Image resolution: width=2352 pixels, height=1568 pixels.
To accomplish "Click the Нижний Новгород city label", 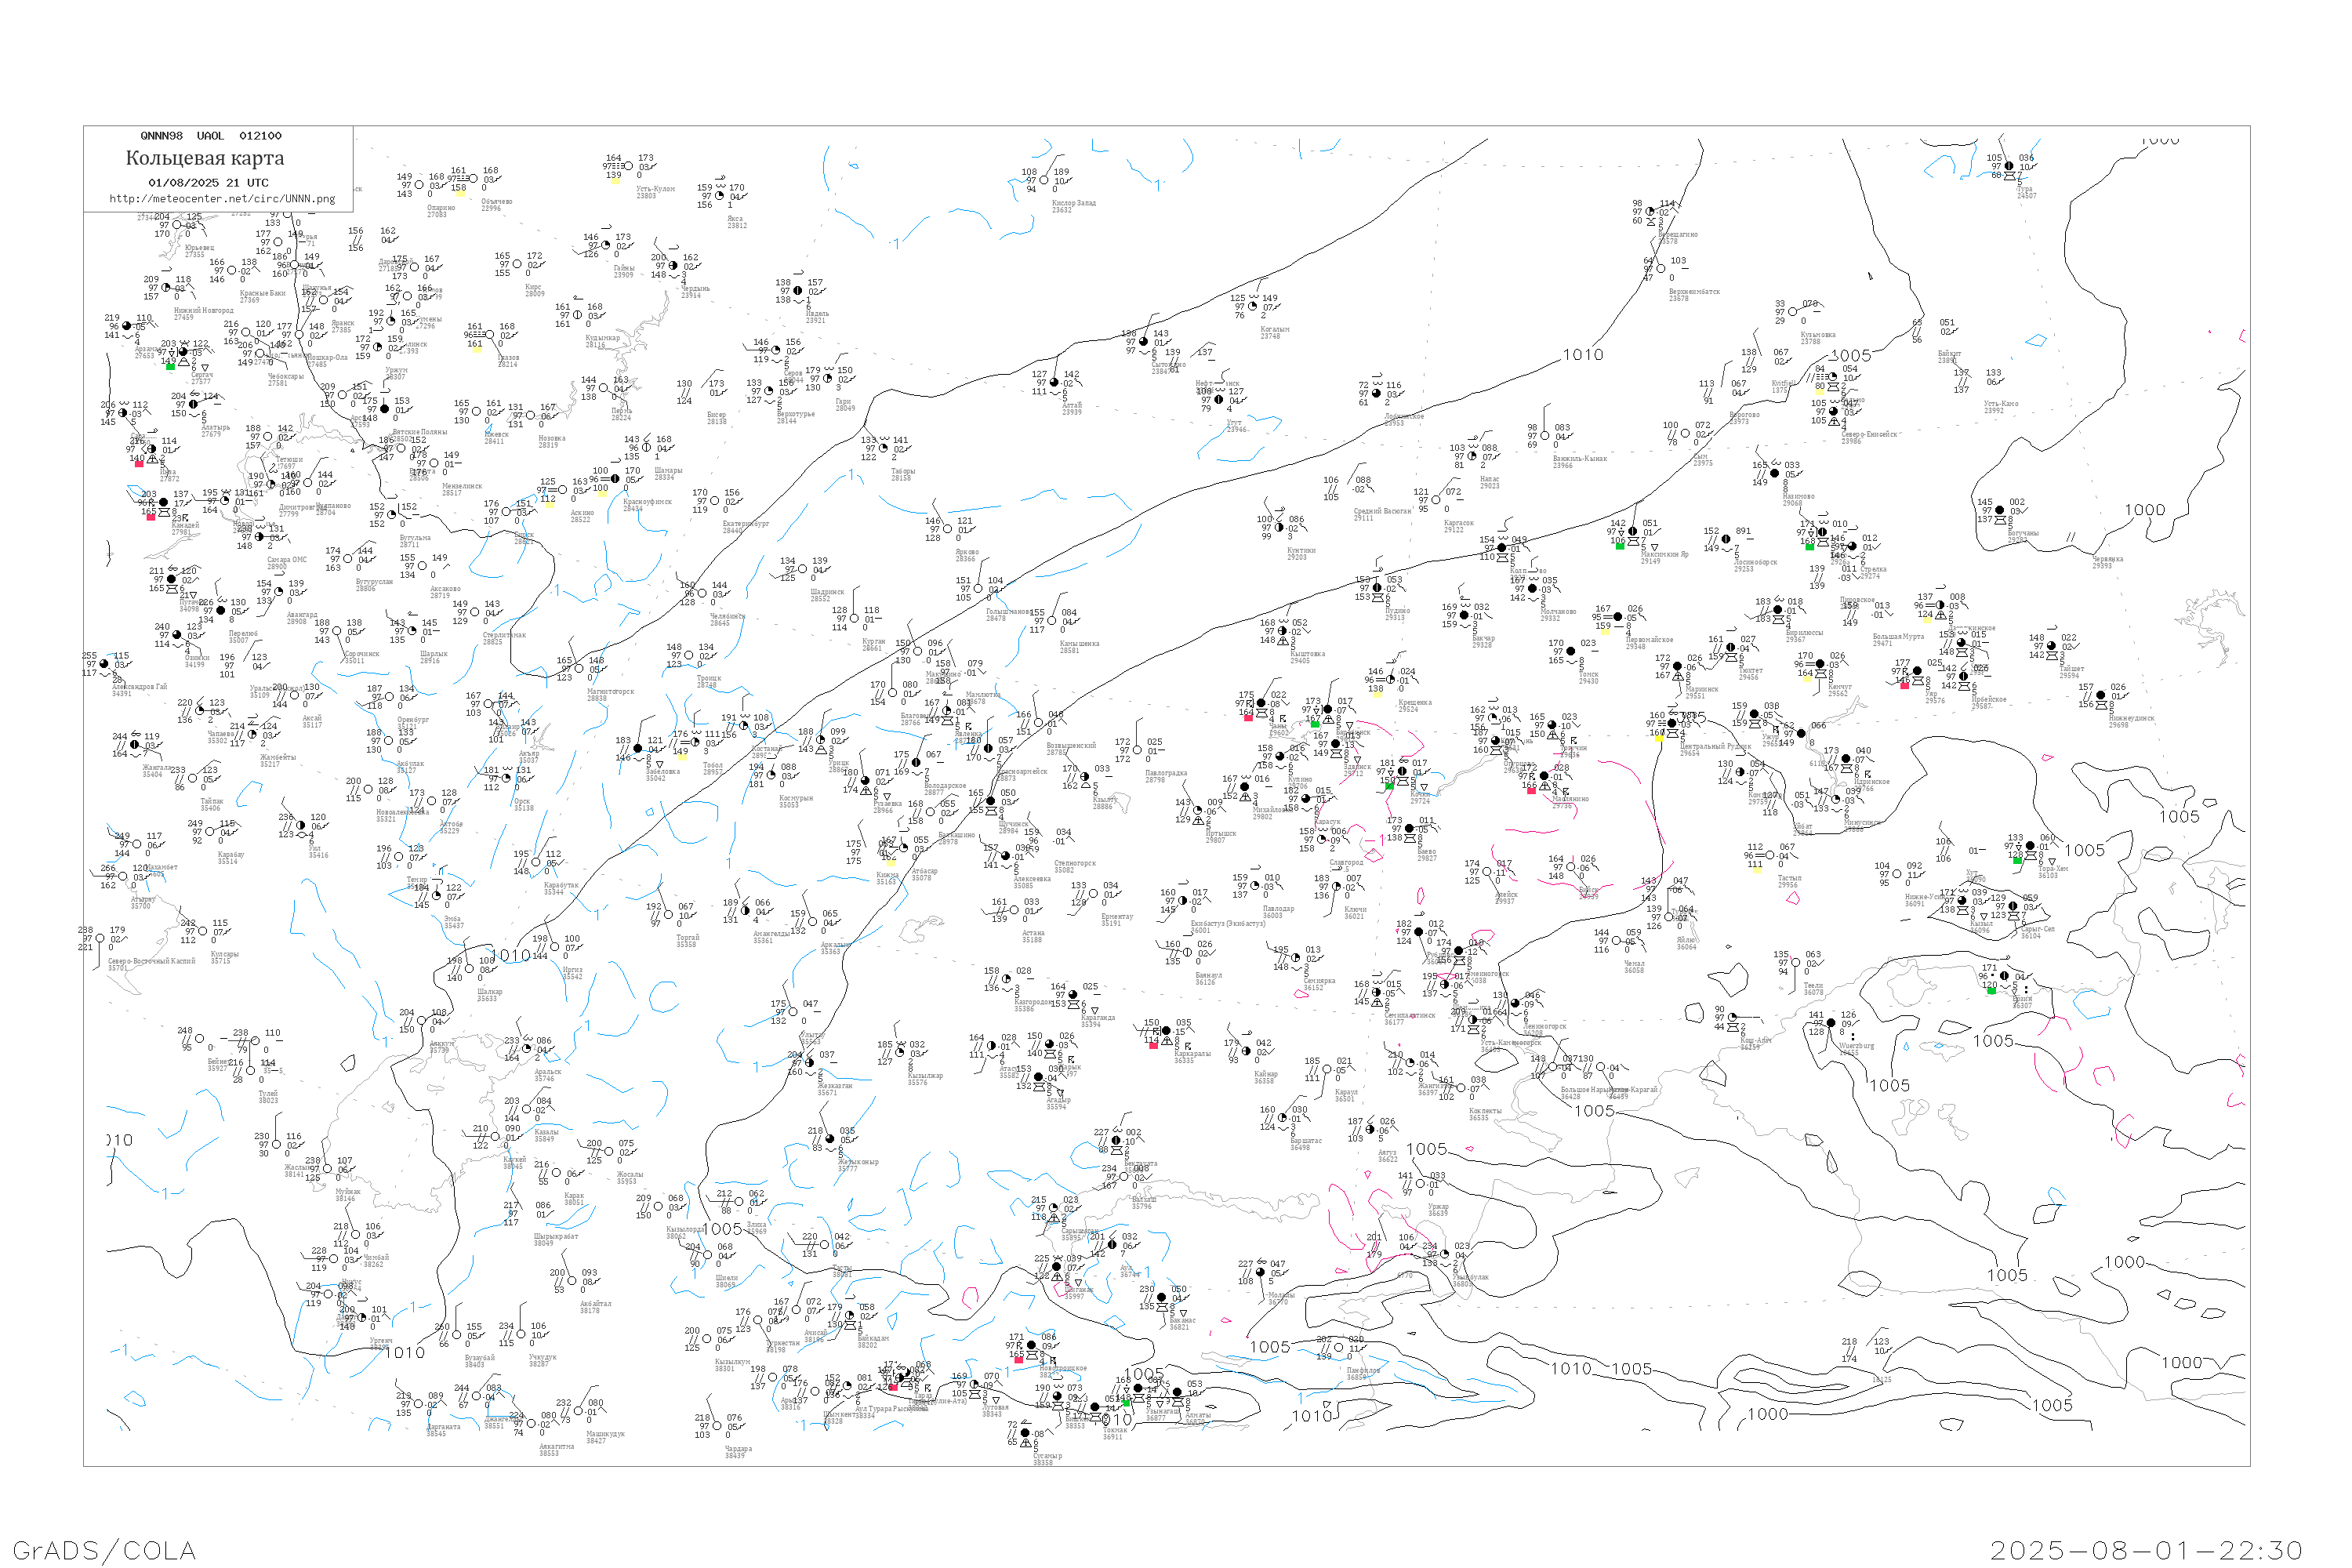I will pyautogui.click(x=204, y=310).
